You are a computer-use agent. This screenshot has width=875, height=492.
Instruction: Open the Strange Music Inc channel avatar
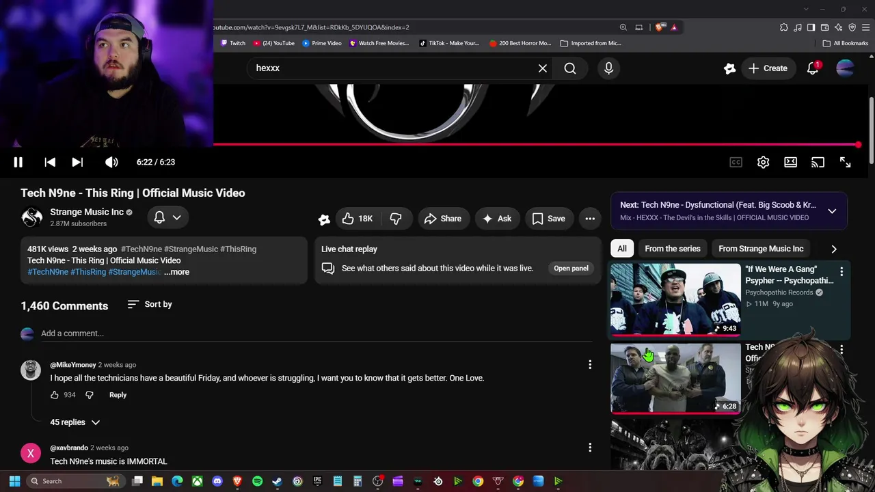(31, 217)
